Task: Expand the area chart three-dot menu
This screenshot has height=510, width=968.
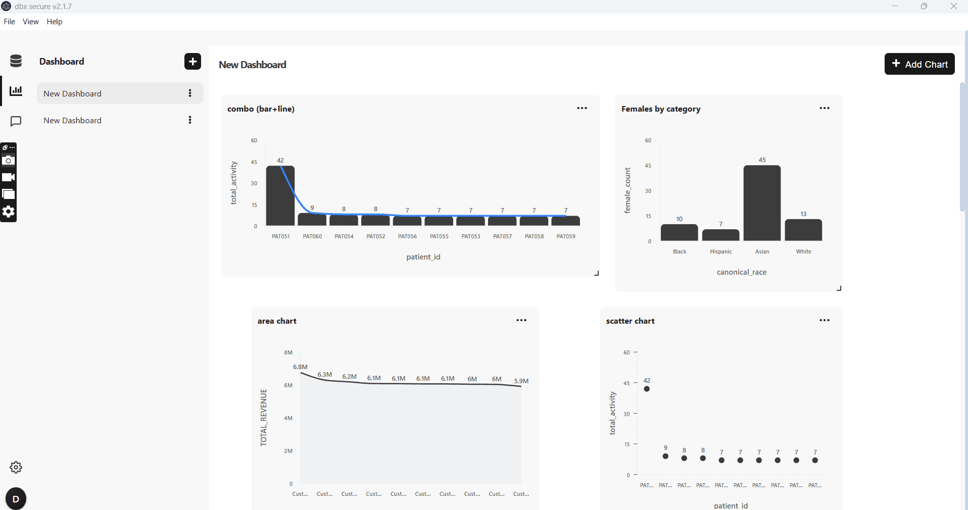Action: (x=521, y=320)
